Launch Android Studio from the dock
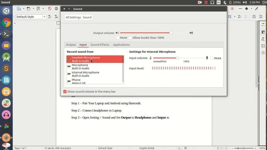 [6, 57]
